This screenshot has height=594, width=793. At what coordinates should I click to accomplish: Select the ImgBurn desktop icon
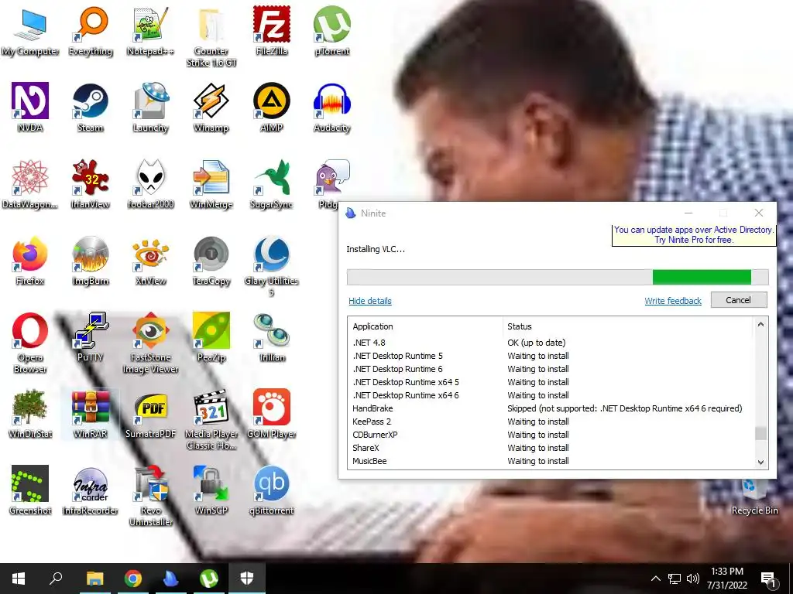[x=91, y=261]
